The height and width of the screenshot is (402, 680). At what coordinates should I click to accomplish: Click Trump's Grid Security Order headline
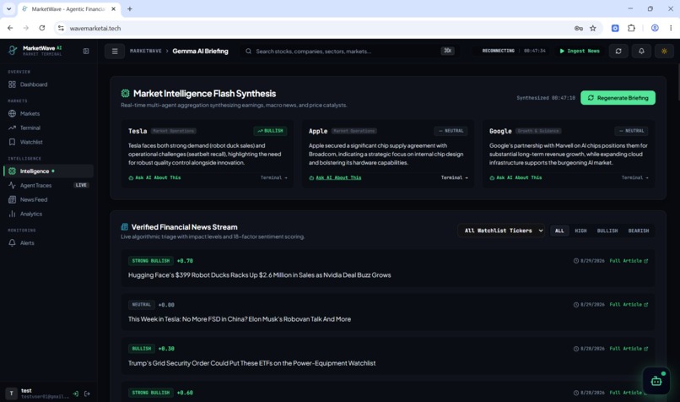click(x=251, y=363)
